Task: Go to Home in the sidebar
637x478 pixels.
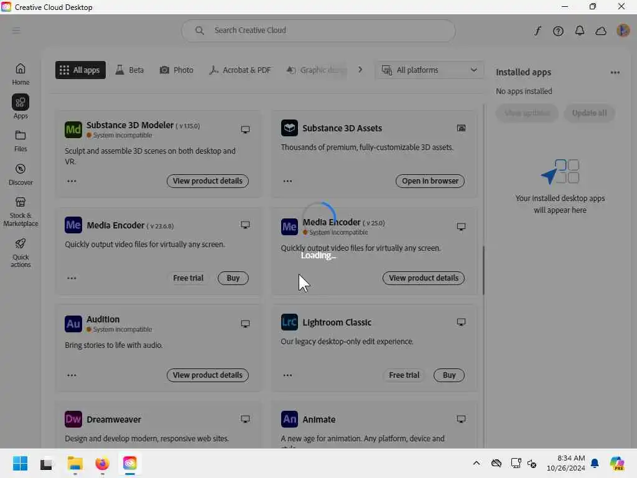Action: tap(21, 74)
